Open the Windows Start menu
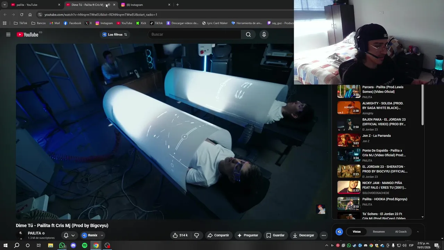 (6, 245)
